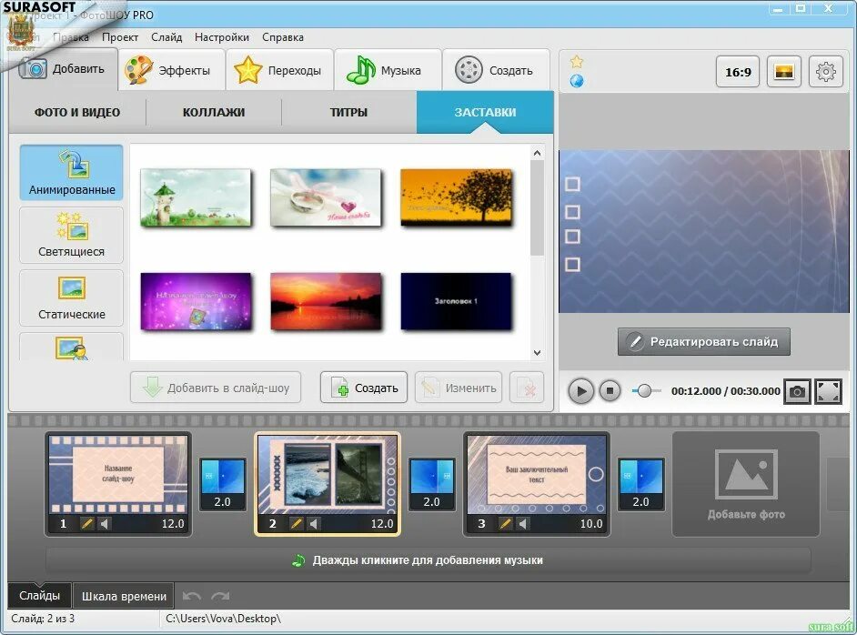Switch to КОЛЛАЖИ subtab
Image resolution: width=857 pixels, height=635 pixels.
214,112
